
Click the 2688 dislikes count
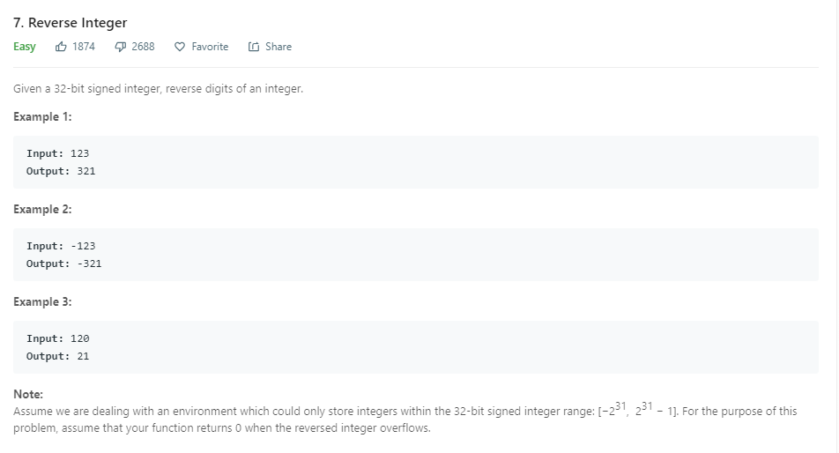(143, 47)
